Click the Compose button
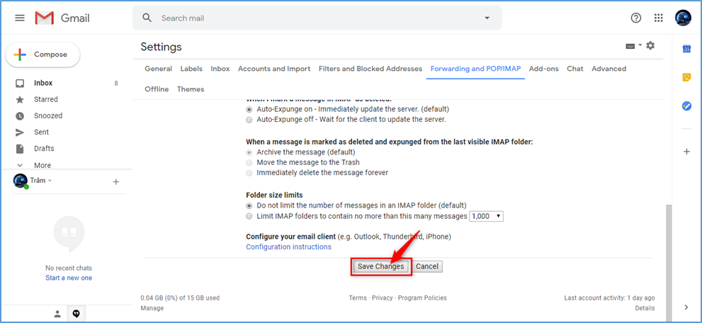 click(x=43, y=55)
